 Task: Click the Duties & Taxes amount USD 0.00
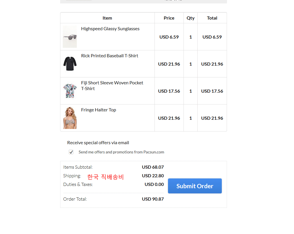(x=154, y=184)
